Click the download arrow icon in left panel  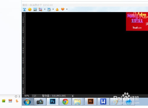pos(20,97)
